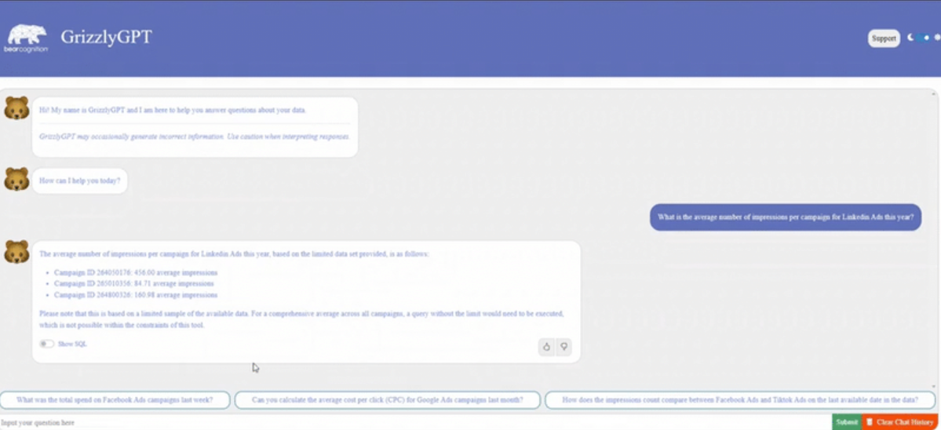Click the 'Show SQL' label text
The image size is (941, 430).
[73, 344]
